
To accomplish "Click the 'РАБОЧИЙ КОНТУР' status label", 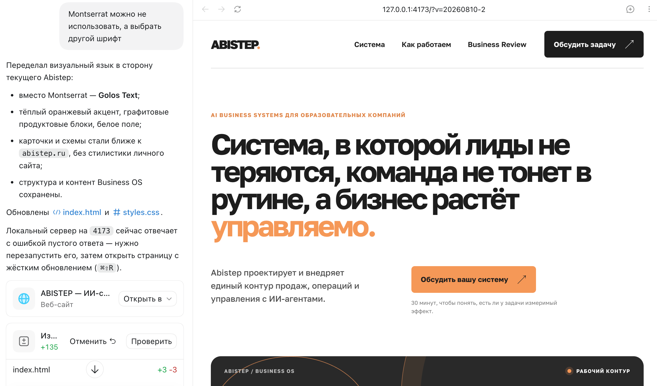I will tap(603, 371).
